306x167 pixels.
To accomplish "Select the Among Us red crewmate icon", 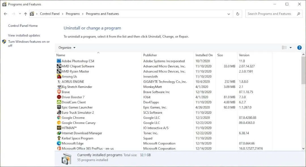I will coord(59,76).
